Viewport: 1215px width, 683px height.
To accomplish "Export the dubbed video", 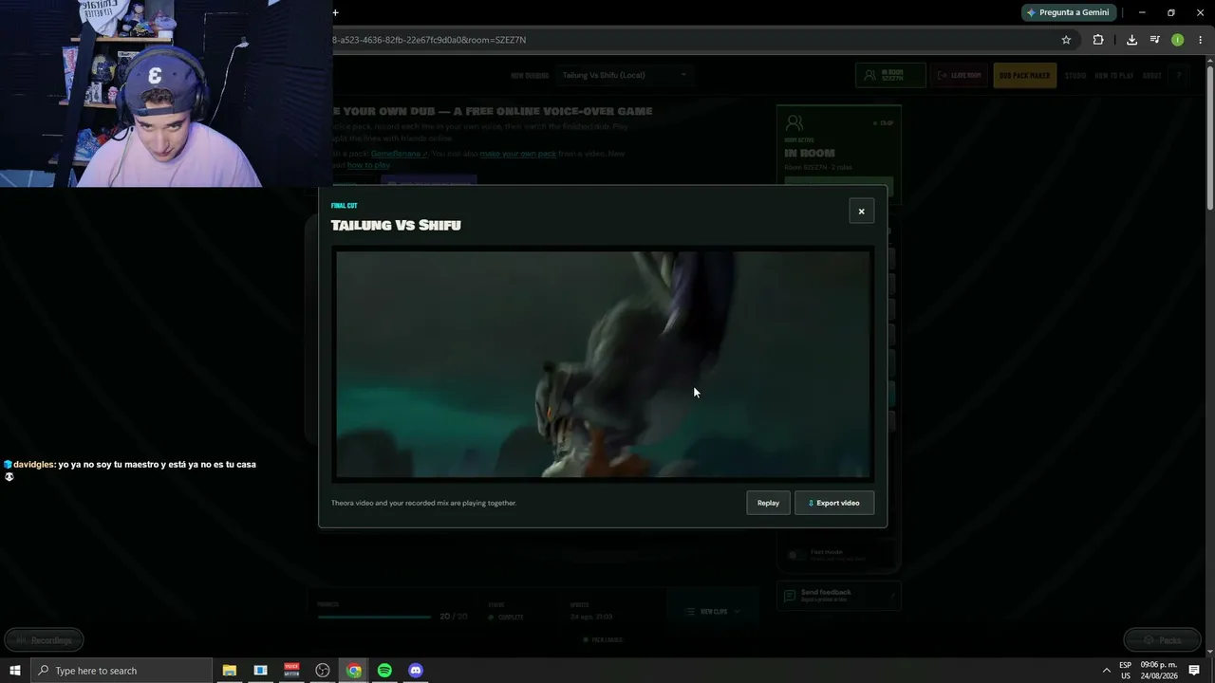I will (x=834, y=503).
